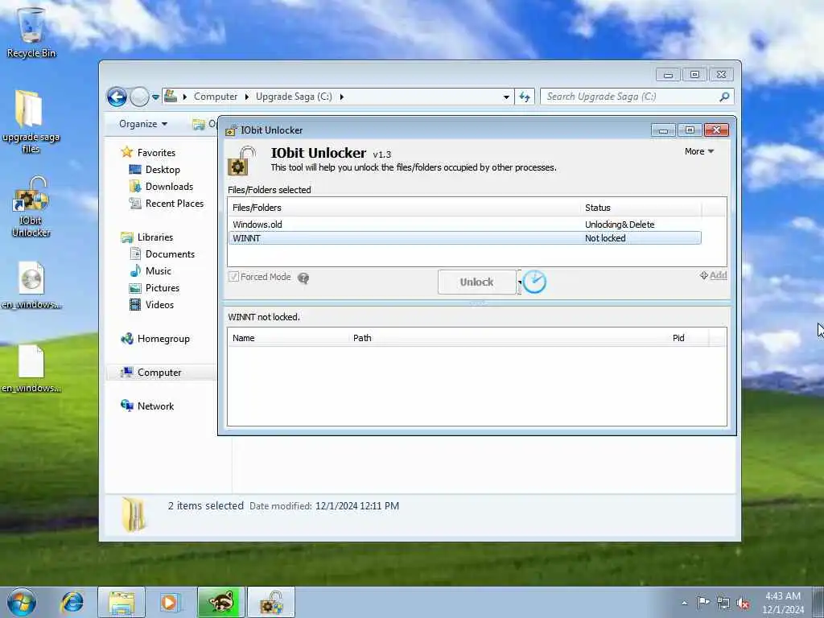Click the Unlock button
Image resolution: width=824 pixels, height=618 pixels.
click(476, 282)
